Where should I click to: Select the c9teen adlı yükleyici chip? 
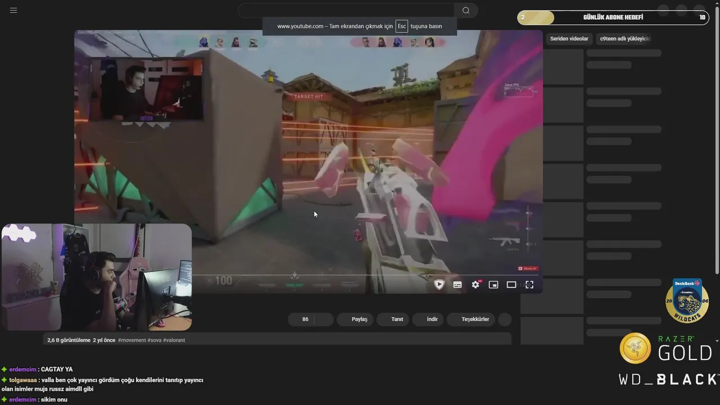point(624,39)
